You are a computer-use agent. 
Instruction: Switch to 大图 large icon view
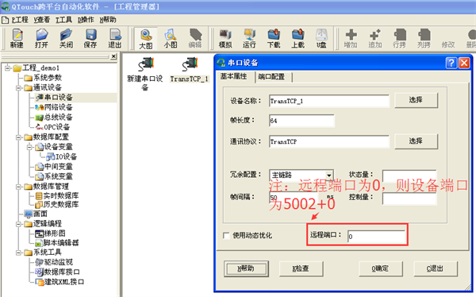coord(146,39)
